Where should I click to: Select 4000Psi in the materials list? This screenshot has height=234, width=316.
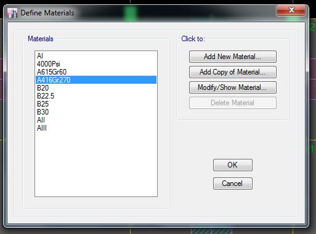click(96, 64)
